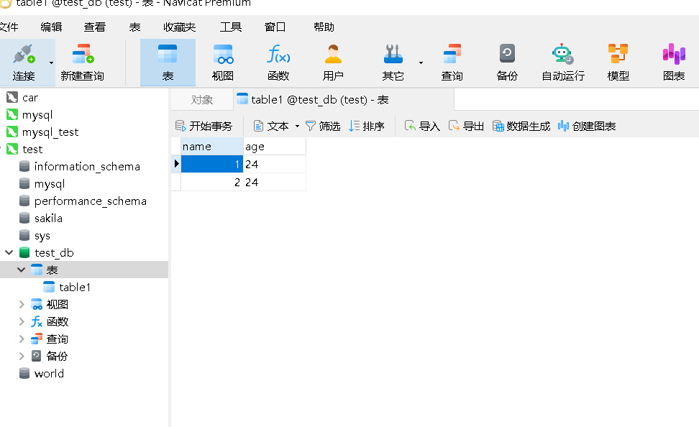Open the Table (表) menu

pyautogui.click(x=134, y=27)
